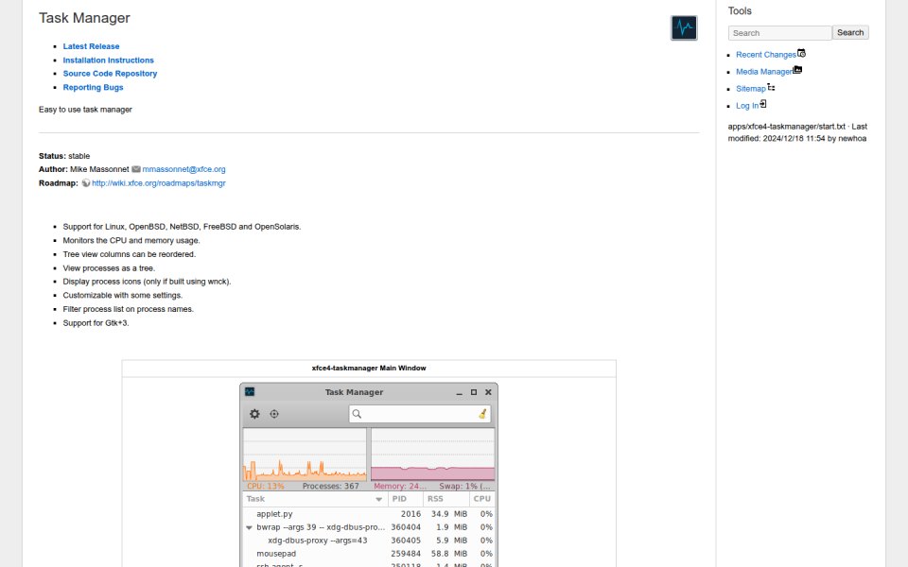Click the 'Swap: 1%' status label
This screenshot has height=567, width=908.
tap(464, 486)
